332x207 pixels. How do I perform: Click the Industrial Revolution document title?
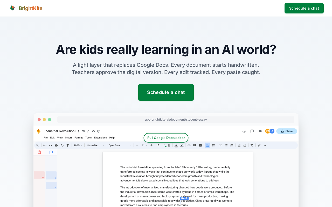[x=62, y=131]
